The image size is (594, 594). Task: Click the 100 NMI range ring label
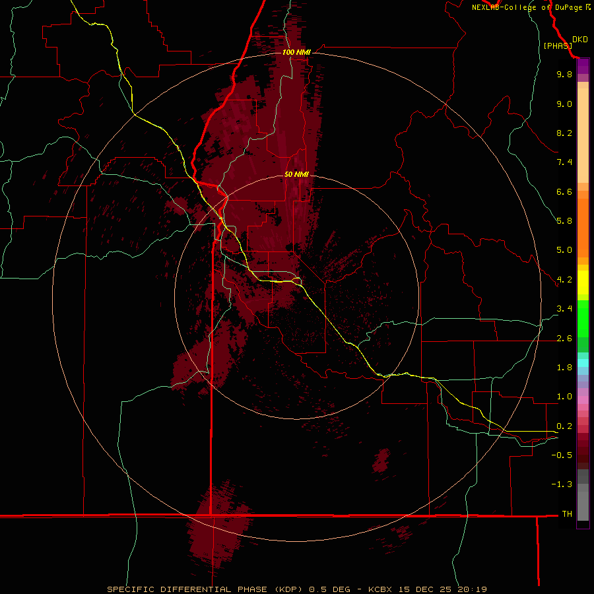pos(296,52)
